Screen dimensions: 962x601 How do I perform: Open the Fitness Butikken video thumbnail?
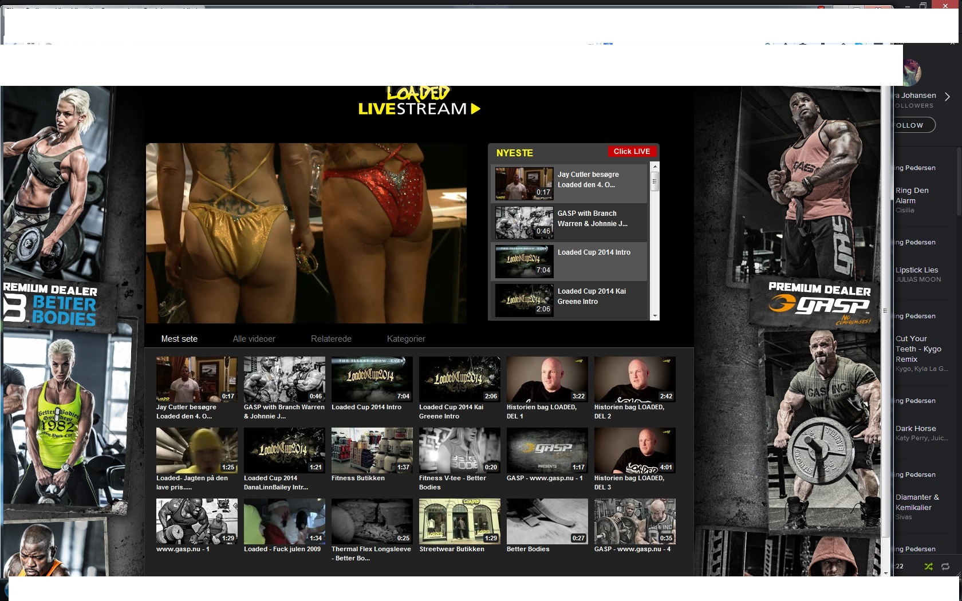point(372,450)
